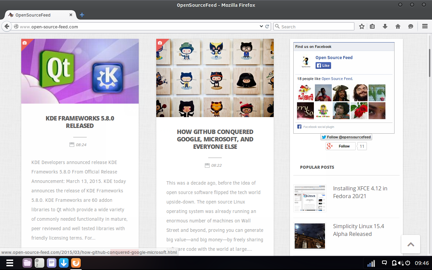Image resolution: width=432 pixels, height=270 pixels.
Task: Open network signal indicator in tray
Action: (371, 263)
